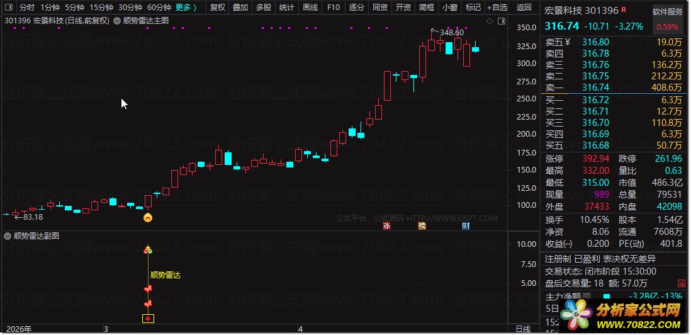Click the red 涨 event marker

386,226
